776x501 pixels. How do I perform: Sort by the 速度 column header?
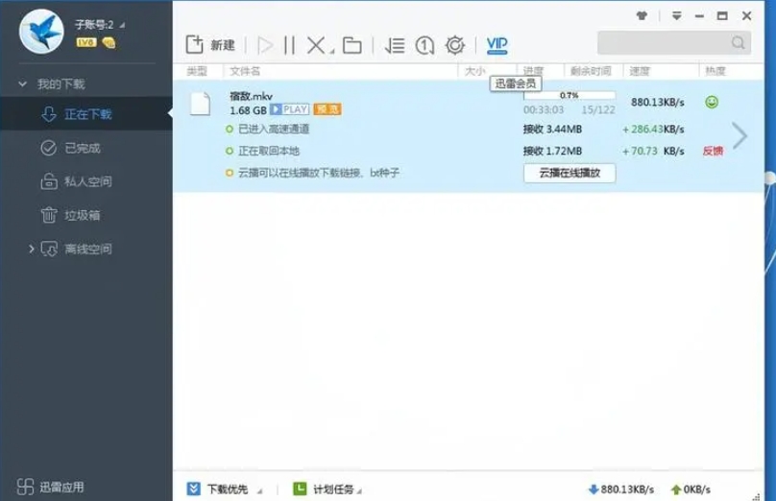point(639,71)
